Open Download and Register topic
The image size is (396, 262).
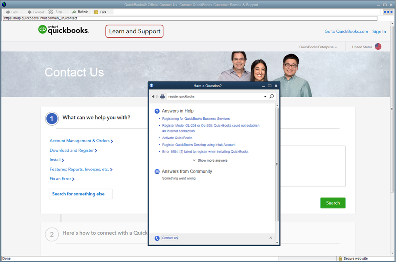pos(73,150)
